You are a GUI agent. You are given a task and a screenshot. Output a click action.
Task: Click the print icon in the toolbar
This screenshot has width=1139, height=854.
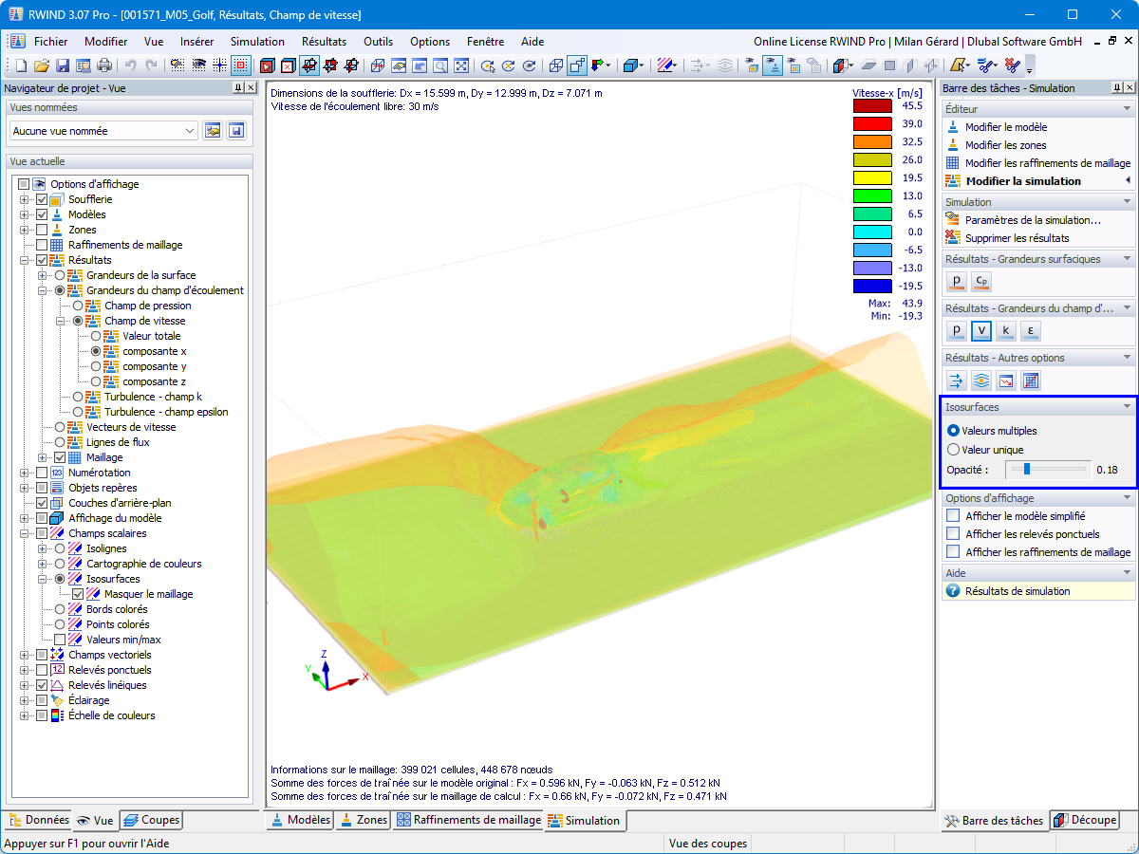click(x=103, y=65)
